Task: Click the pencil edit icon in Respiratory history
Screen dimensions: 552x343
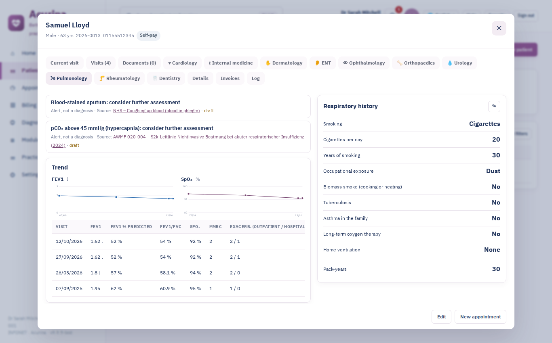Action: pos(494,106)
